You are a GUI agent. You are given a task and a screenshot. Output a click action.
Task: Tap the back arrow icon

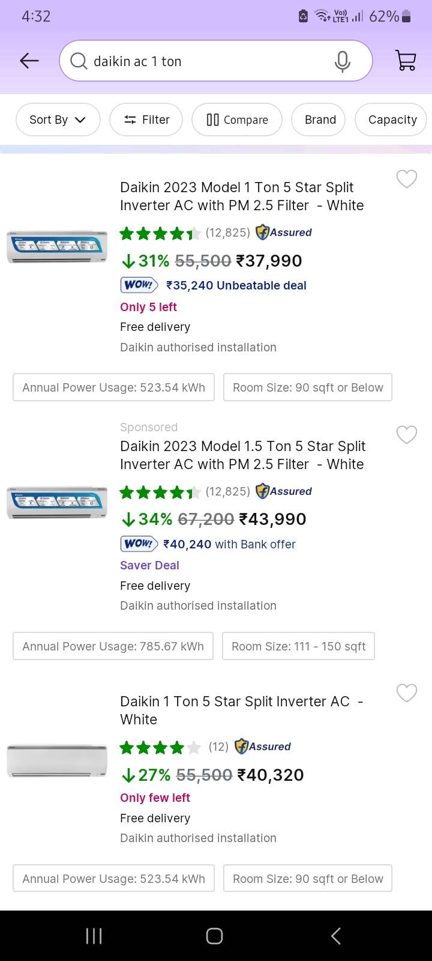[29, 61]
